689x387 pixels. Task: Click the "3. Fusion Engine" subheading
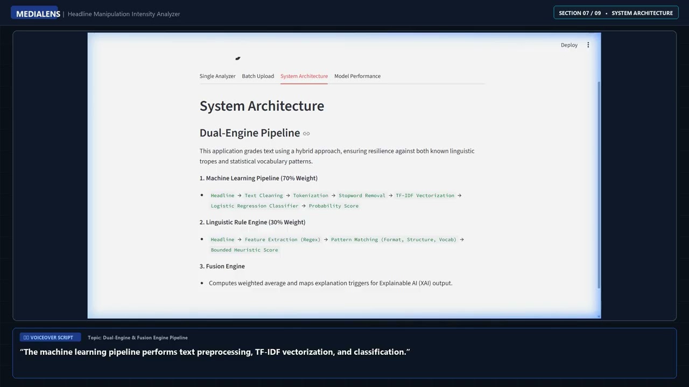(222, 266)
